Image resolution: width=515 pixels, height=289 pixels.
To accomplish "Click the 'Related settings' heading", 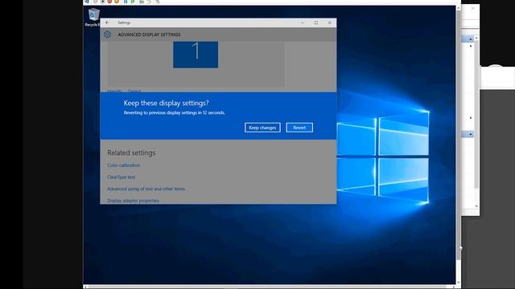I will coord(131,153).
